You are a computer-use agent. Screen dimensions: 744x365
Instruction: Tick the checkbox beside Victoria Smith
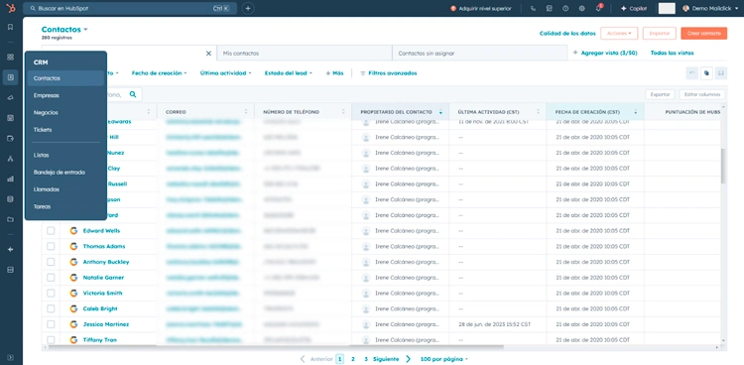coord(51,294)
